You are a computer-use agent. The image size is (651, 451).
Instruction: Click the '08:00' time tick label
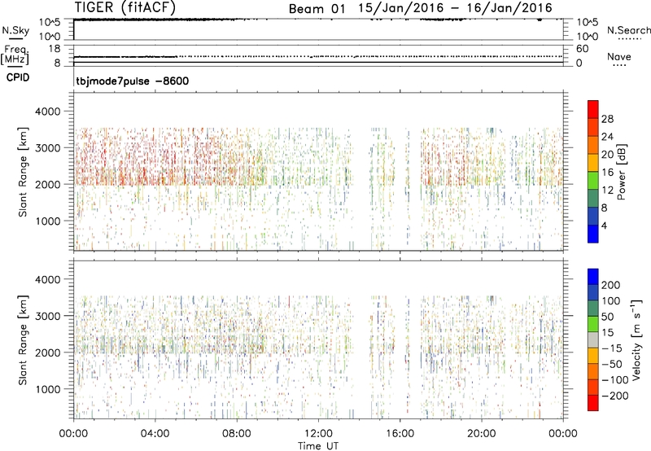tap(237, 434)
